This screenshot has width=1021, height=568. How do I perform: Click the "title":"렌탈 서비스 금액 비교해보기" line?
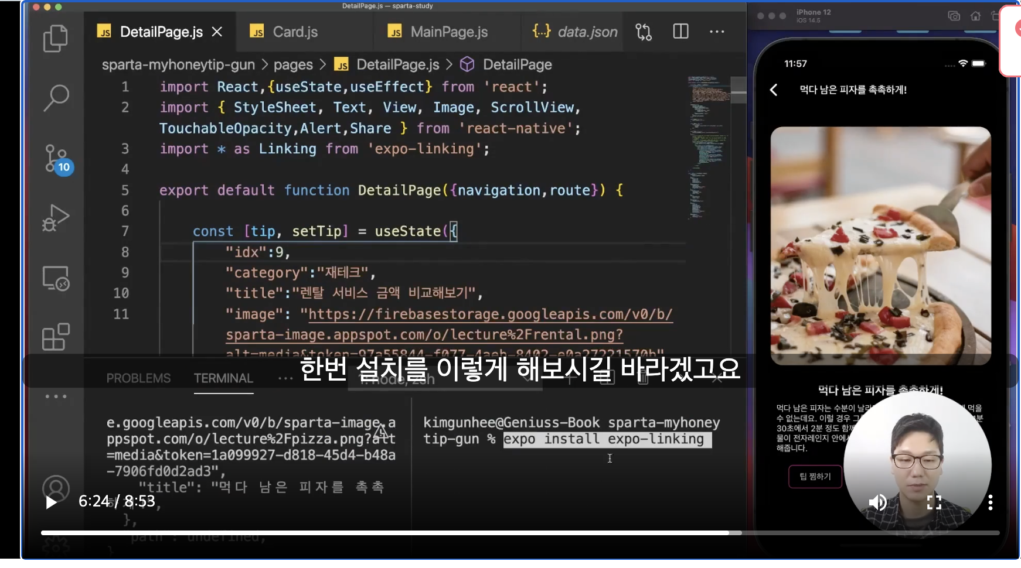pyautogui.click(x=354, y=293)
